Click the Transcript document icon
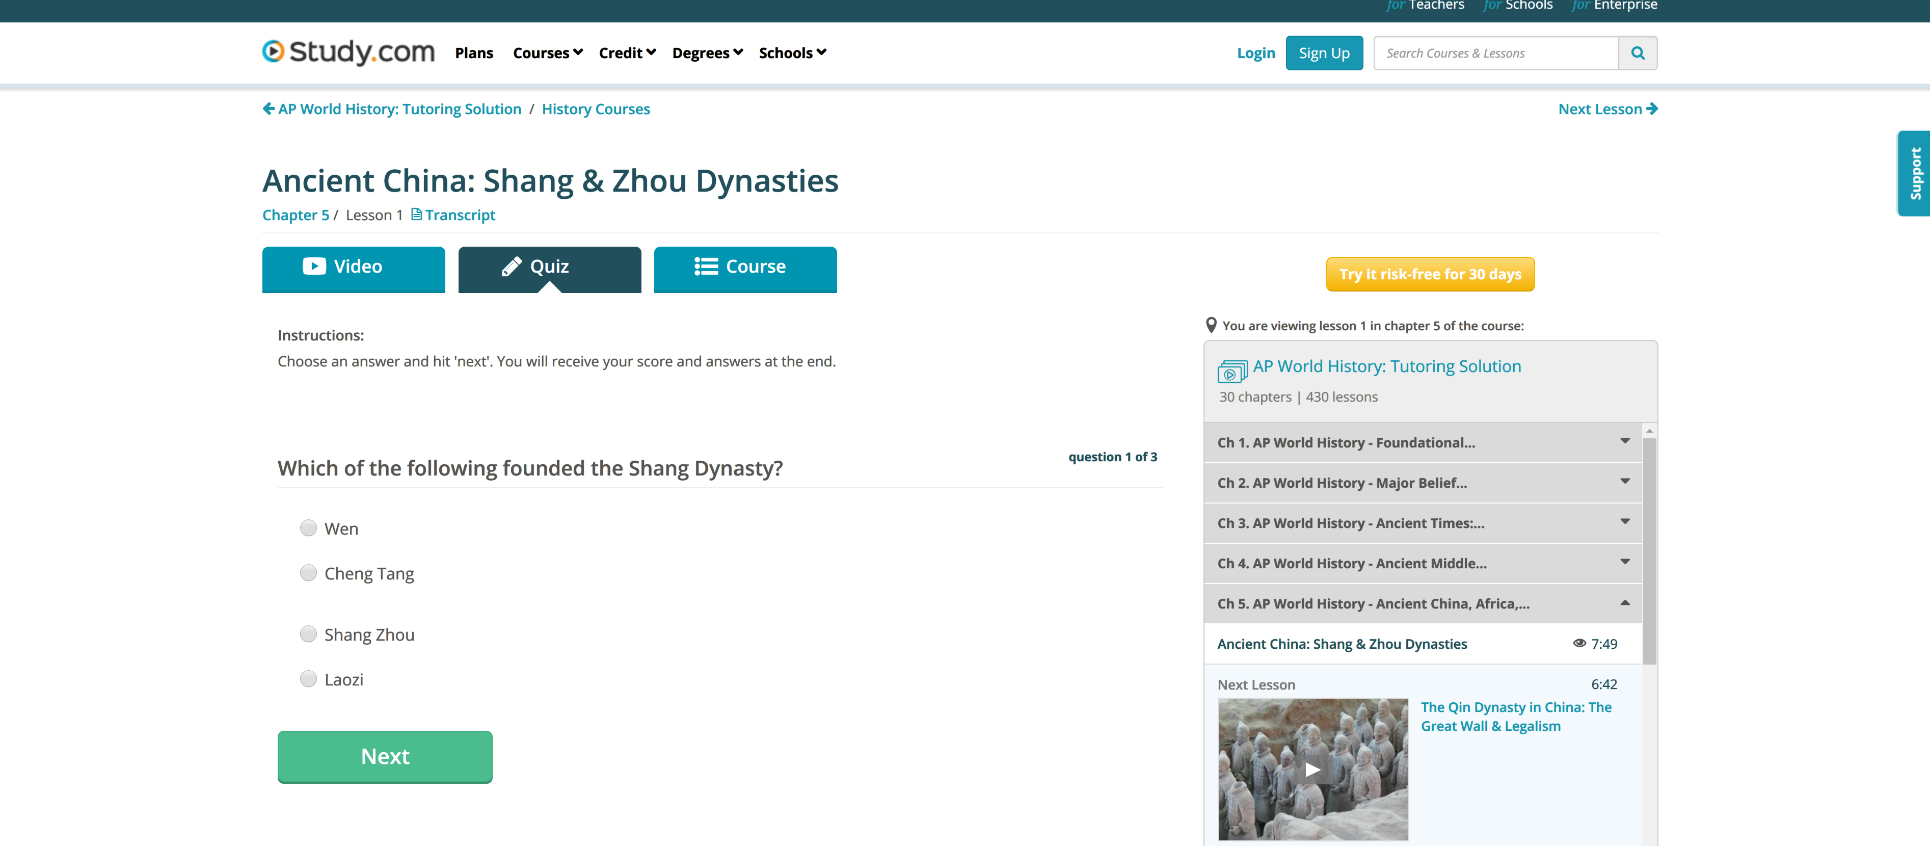This screenshot has height=846, width=1930. [417, 215]
